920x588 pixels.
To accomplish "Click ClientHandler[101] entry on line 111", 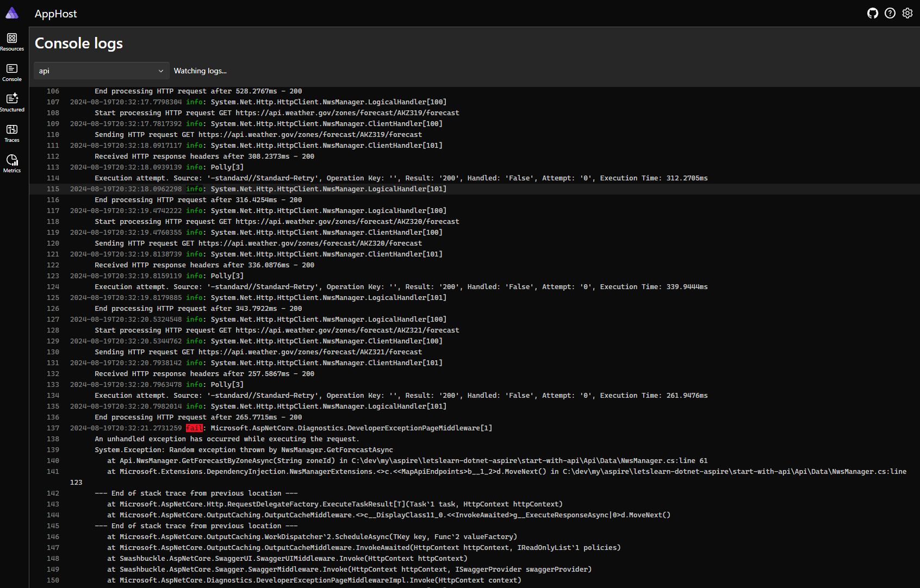I will click(x=327, y=146).
